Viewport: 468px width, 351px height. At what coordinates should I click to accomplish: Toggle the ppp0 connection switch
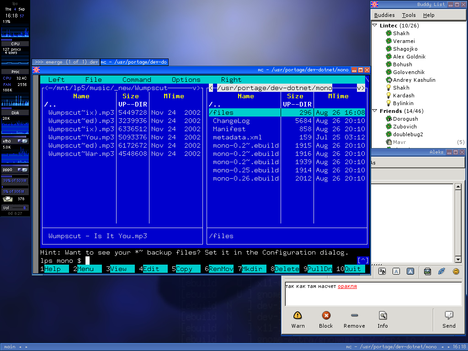[x=21, y=169]
